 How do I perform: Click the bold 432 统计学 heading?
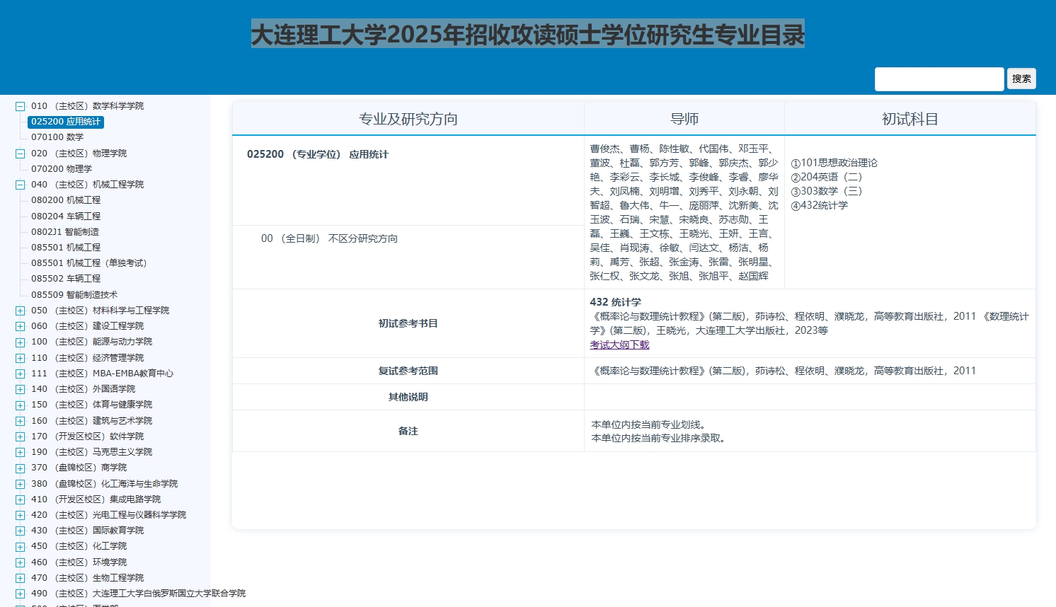(x=616, y=302)
